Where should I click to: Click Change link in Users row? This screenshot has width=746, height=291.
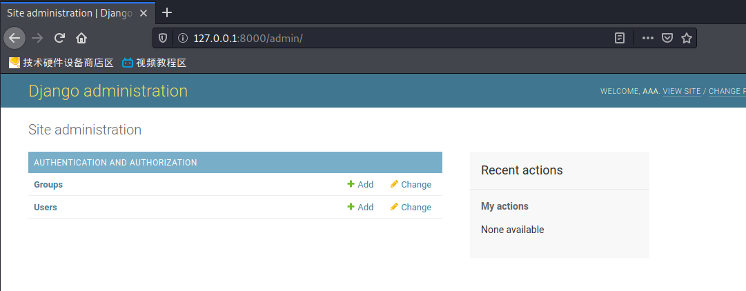(x=411, y=208)
